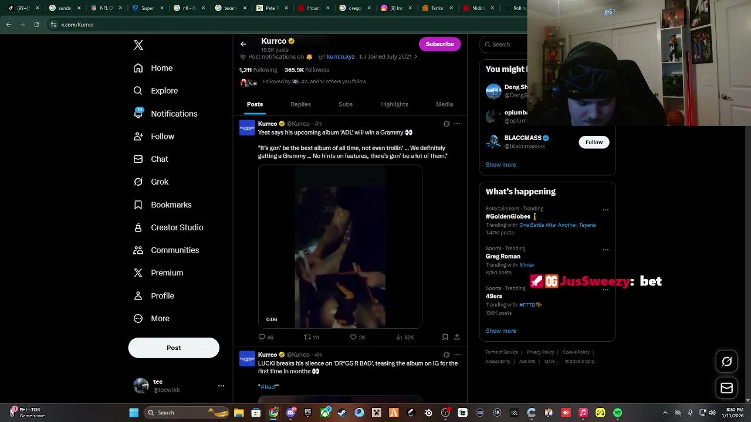Open the floating messages envelope button
751x422 pixels.
(726, 388)
